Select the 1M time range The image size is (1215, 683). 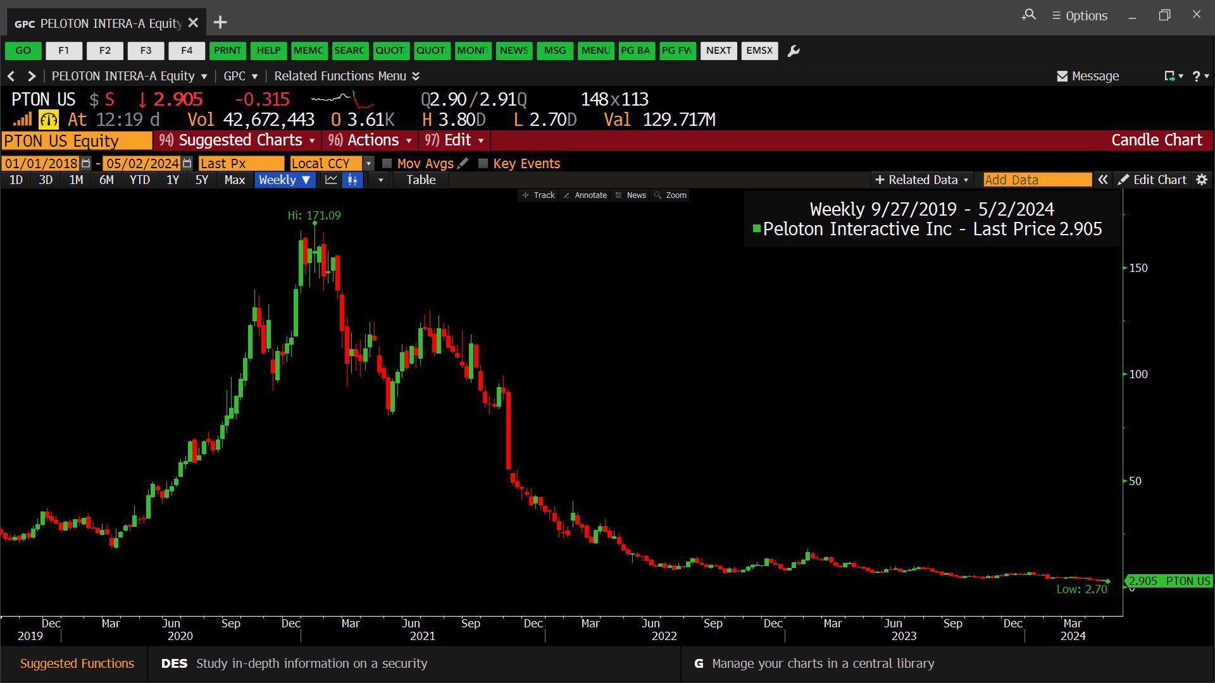pyautogui.click(x=76, y=180)
